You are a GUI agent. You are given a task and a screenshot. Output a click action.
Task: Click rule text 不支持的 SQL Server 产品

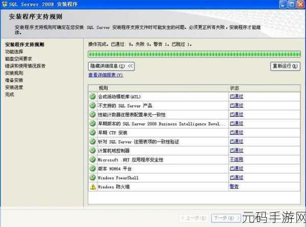click(125, 106)
